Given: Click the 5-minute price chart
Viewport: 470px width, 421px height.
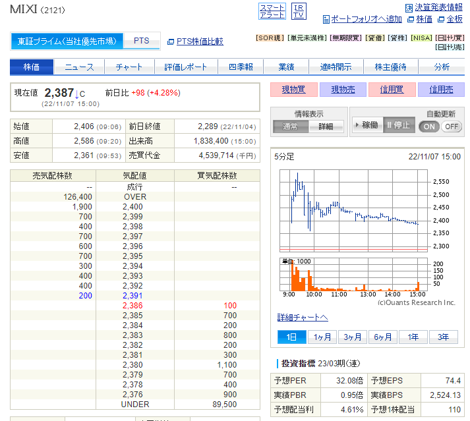Looking at the screenshot, I should (x=353, y=210).
